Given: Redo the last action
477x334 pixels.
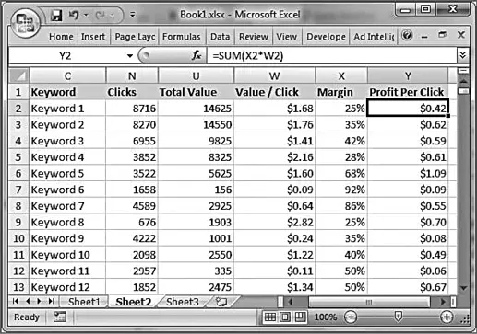Looking at the screenshot, I should tap(101, 15).
